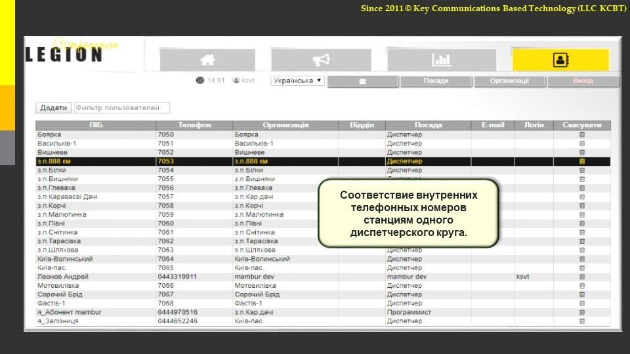Click the telephone icon button
This screenshot has width=630, height=354.
click(x=362, y=81)
